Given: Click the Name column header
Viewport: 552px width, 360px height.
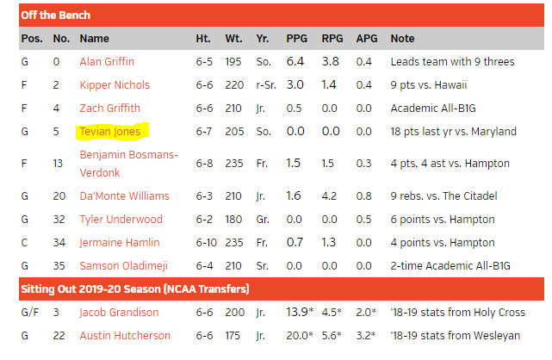Looking at the screenshot, I should (x=94, y=39).
